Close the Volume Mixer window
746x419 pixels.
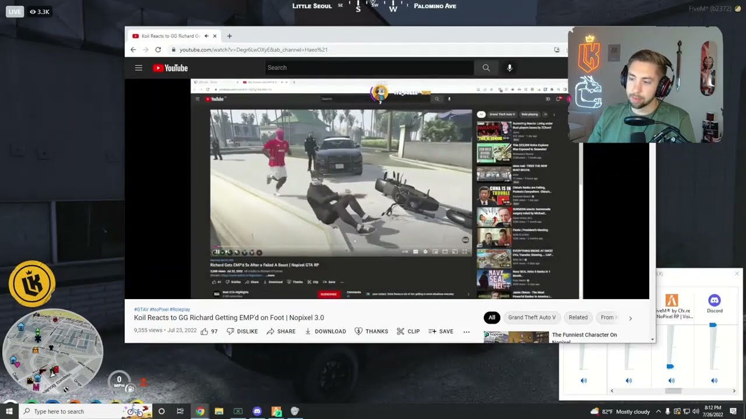[737, 274]
